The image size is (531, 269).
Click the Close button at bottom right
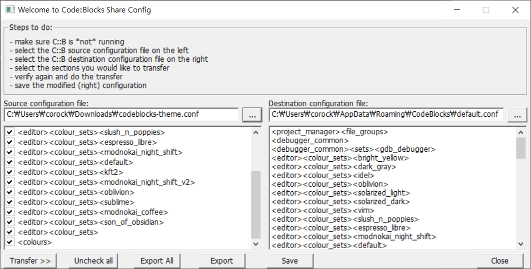500,261
